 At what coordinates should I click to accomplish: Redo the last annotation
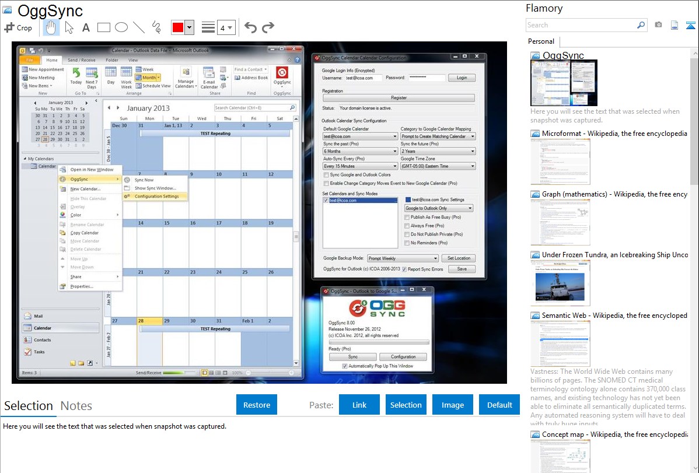pyautogui.click(x=268, y=27)
